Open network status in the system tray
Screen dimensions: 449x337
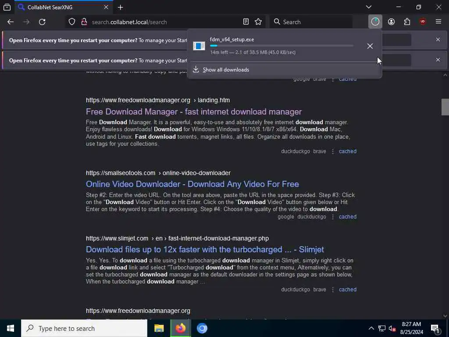(382, 328)
